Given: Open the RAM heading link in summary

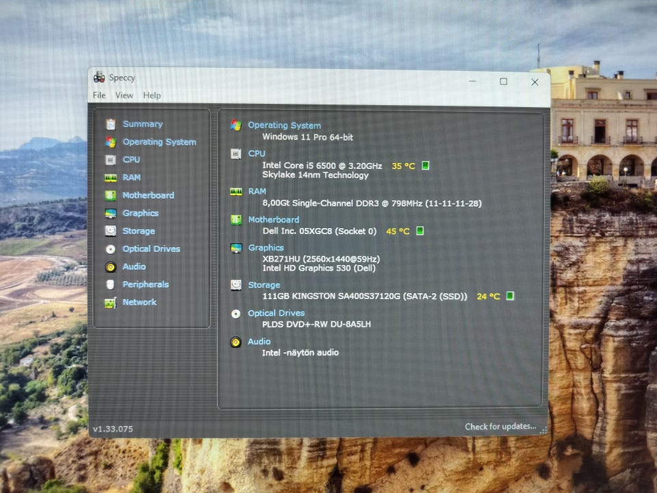Looking at the screenshot, I should coord(257,191).
